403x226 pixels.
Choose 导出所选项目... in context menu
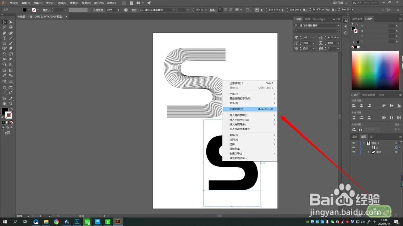tap(250, 158)
